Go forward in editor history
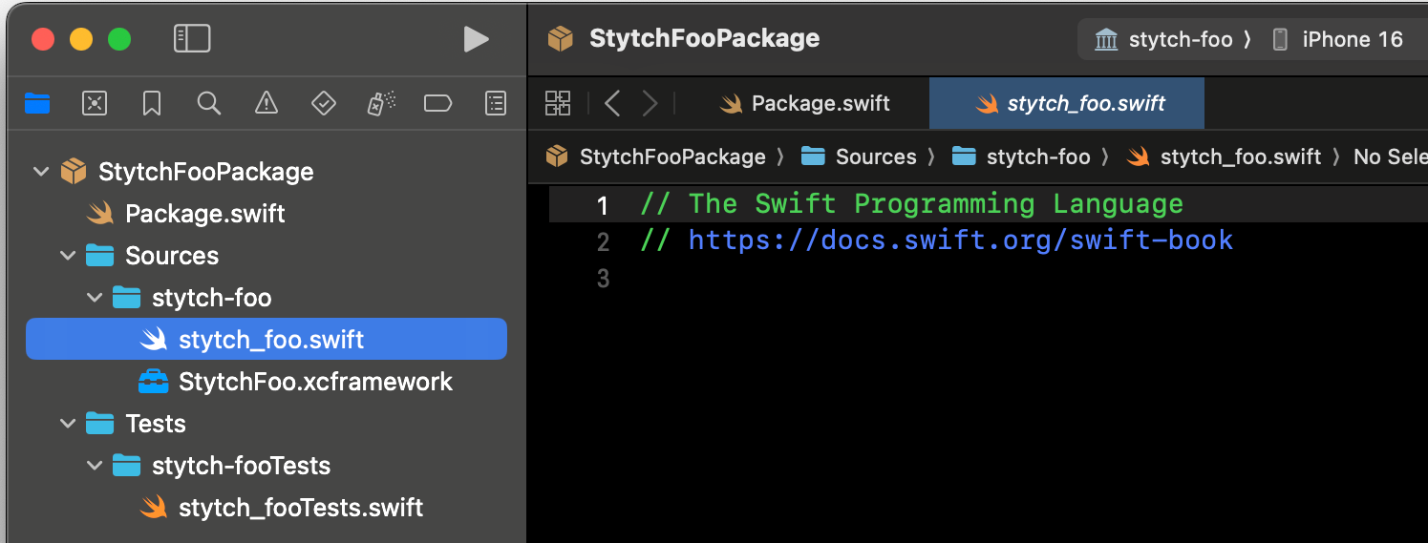1428x543 pixels. 650,103
